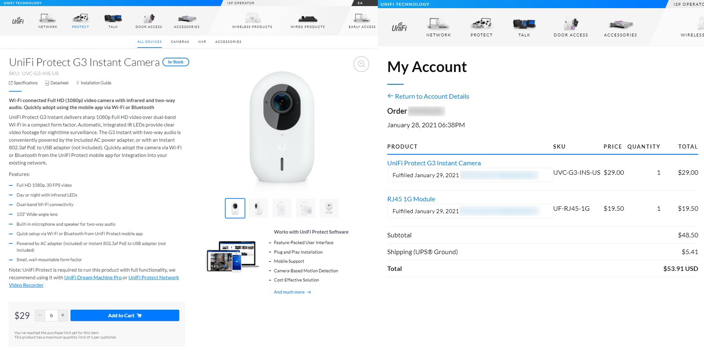Click the UF-RJ45-1G SKU cell
Viewport: 704px width, 354px height.
pos(571,209)
